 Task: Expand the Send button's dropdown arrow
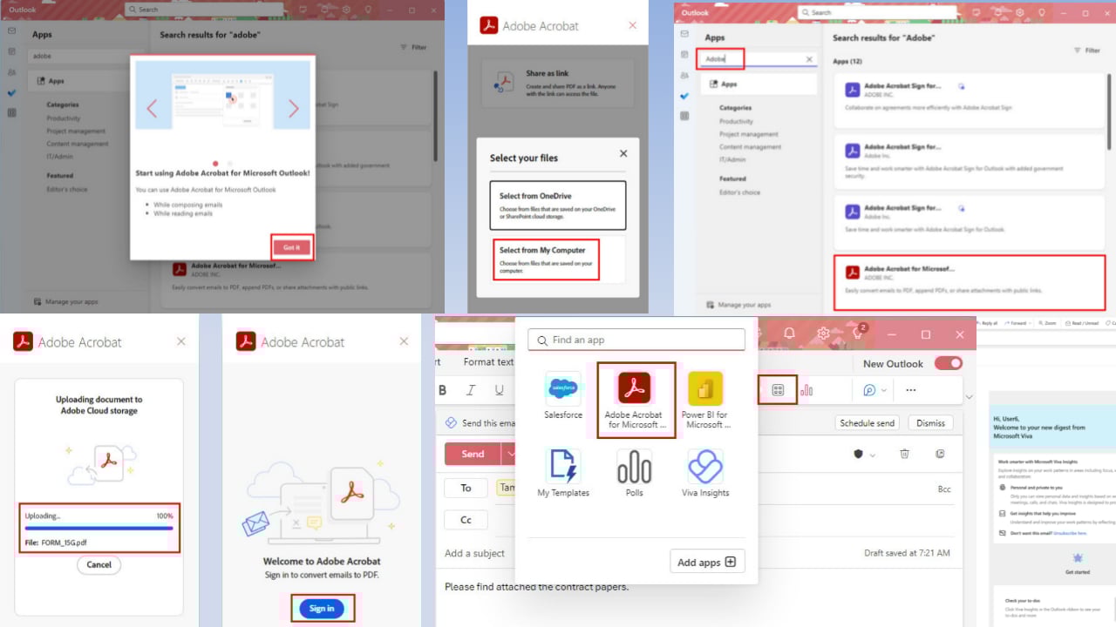tap(511, 454)
